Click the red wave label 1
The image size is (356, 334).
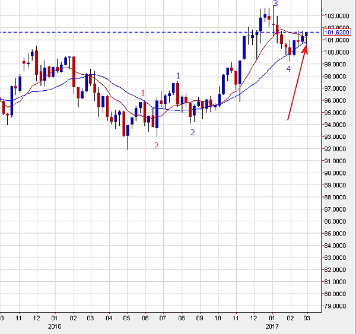(143, 93)
